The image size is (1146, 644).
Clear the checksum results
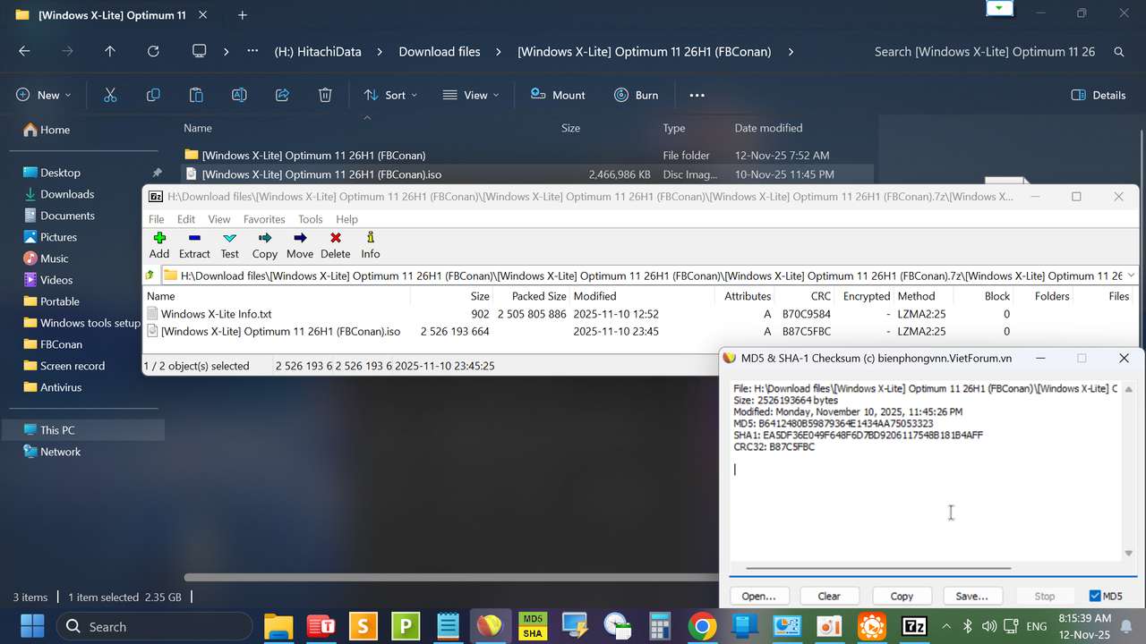click(x=829, y=596)
